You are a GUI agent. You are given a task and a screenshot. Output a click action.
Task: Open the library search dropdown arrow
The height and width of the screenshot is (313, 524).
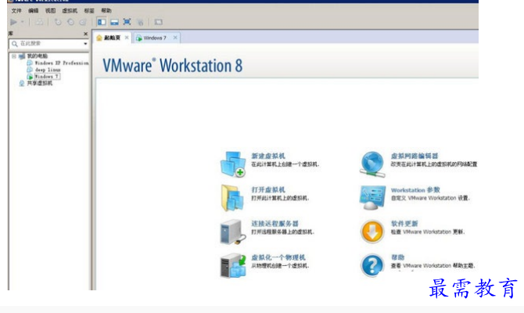point(85,44)
